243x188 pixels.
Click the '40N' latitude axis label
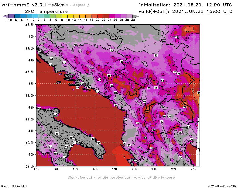pos(32,155)
